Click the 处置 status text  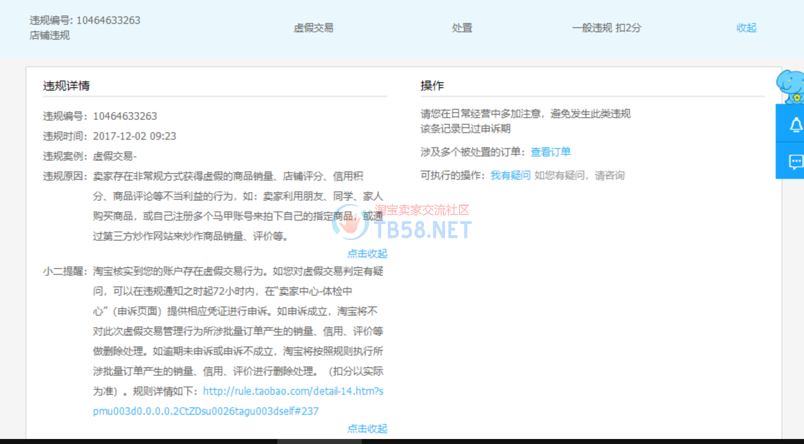click(462, 28)
